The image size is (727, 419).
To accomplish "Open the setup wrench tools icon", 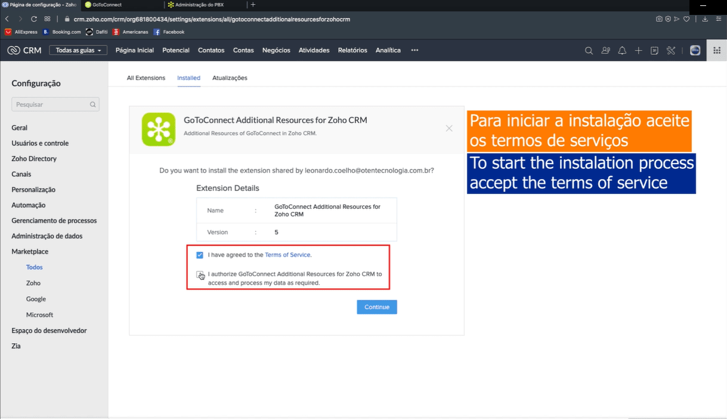I will click(671, 51).
